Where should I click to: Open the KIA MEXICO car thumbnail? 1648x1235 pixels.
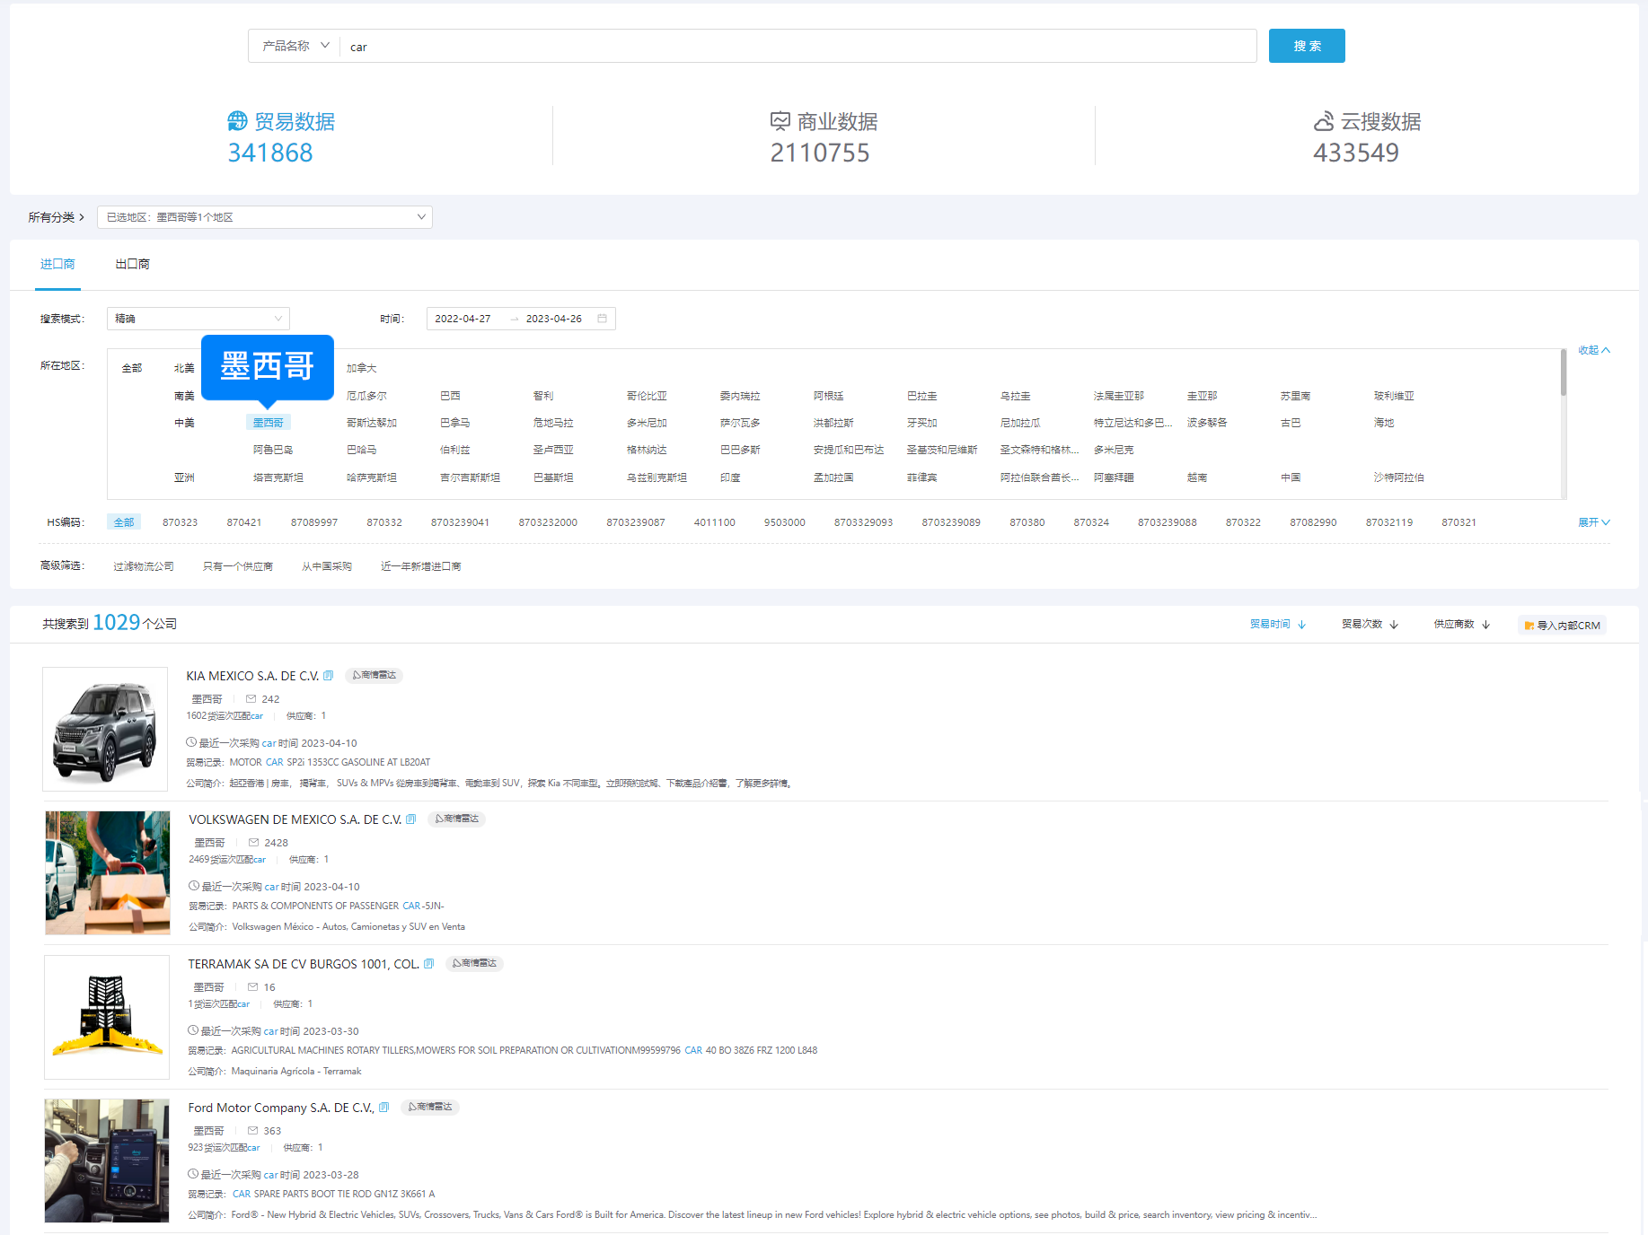(x=105, y=729)
